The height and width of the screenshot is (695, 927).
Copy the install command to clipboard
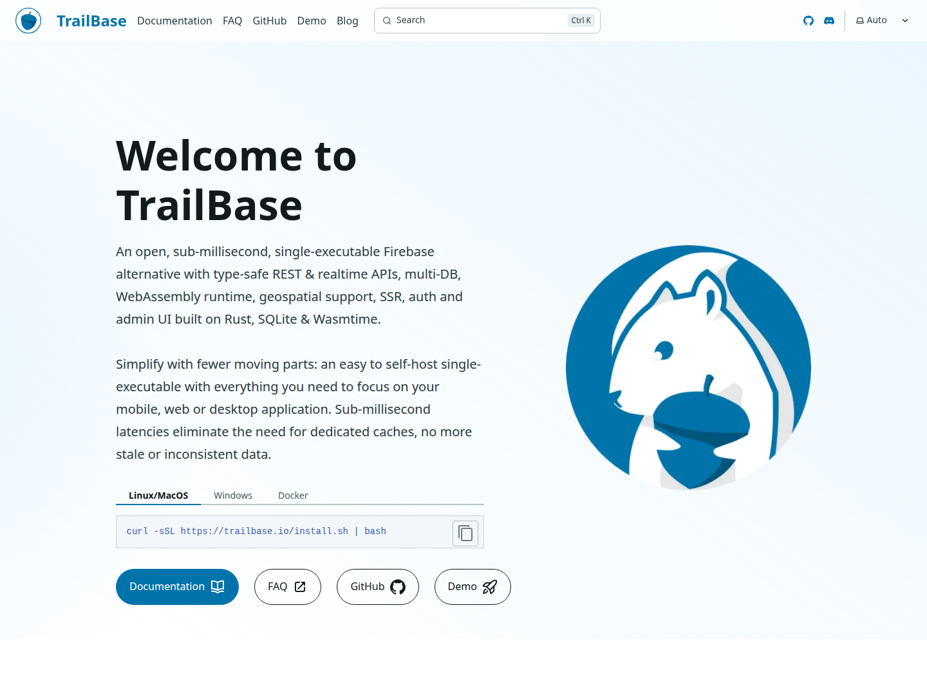tap(465, 533)
